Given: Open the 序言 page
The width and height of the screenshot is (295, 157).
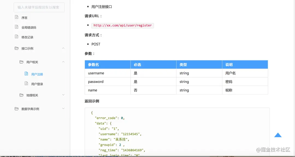Looking at the screenshot, I should point(24,18).
